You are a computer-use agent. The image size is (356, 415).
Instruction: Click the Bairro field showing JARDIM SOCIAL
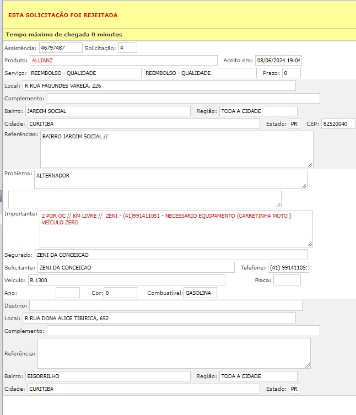click(x=107, y=111)
